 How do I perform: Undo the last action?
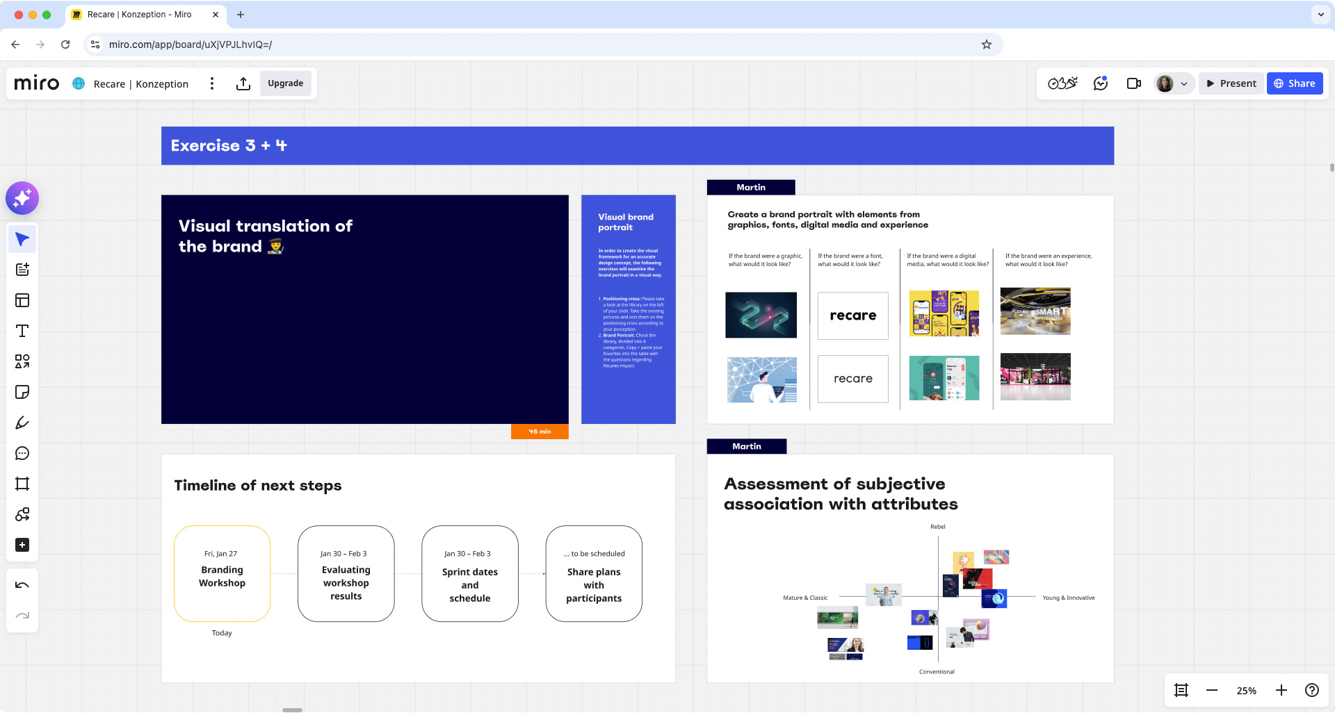[22, 585]
